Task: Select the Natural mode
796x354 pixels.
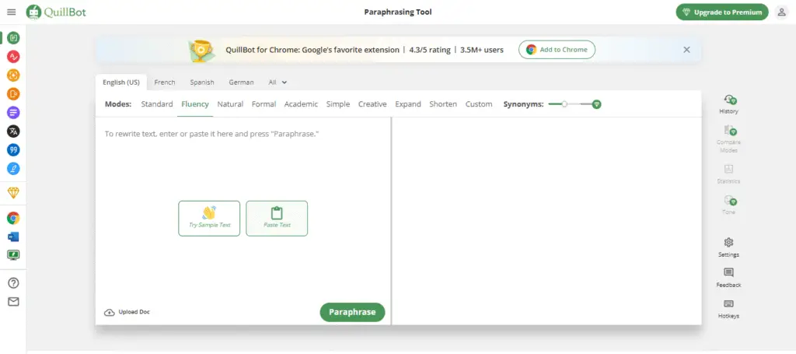Action: click(230, 104)
